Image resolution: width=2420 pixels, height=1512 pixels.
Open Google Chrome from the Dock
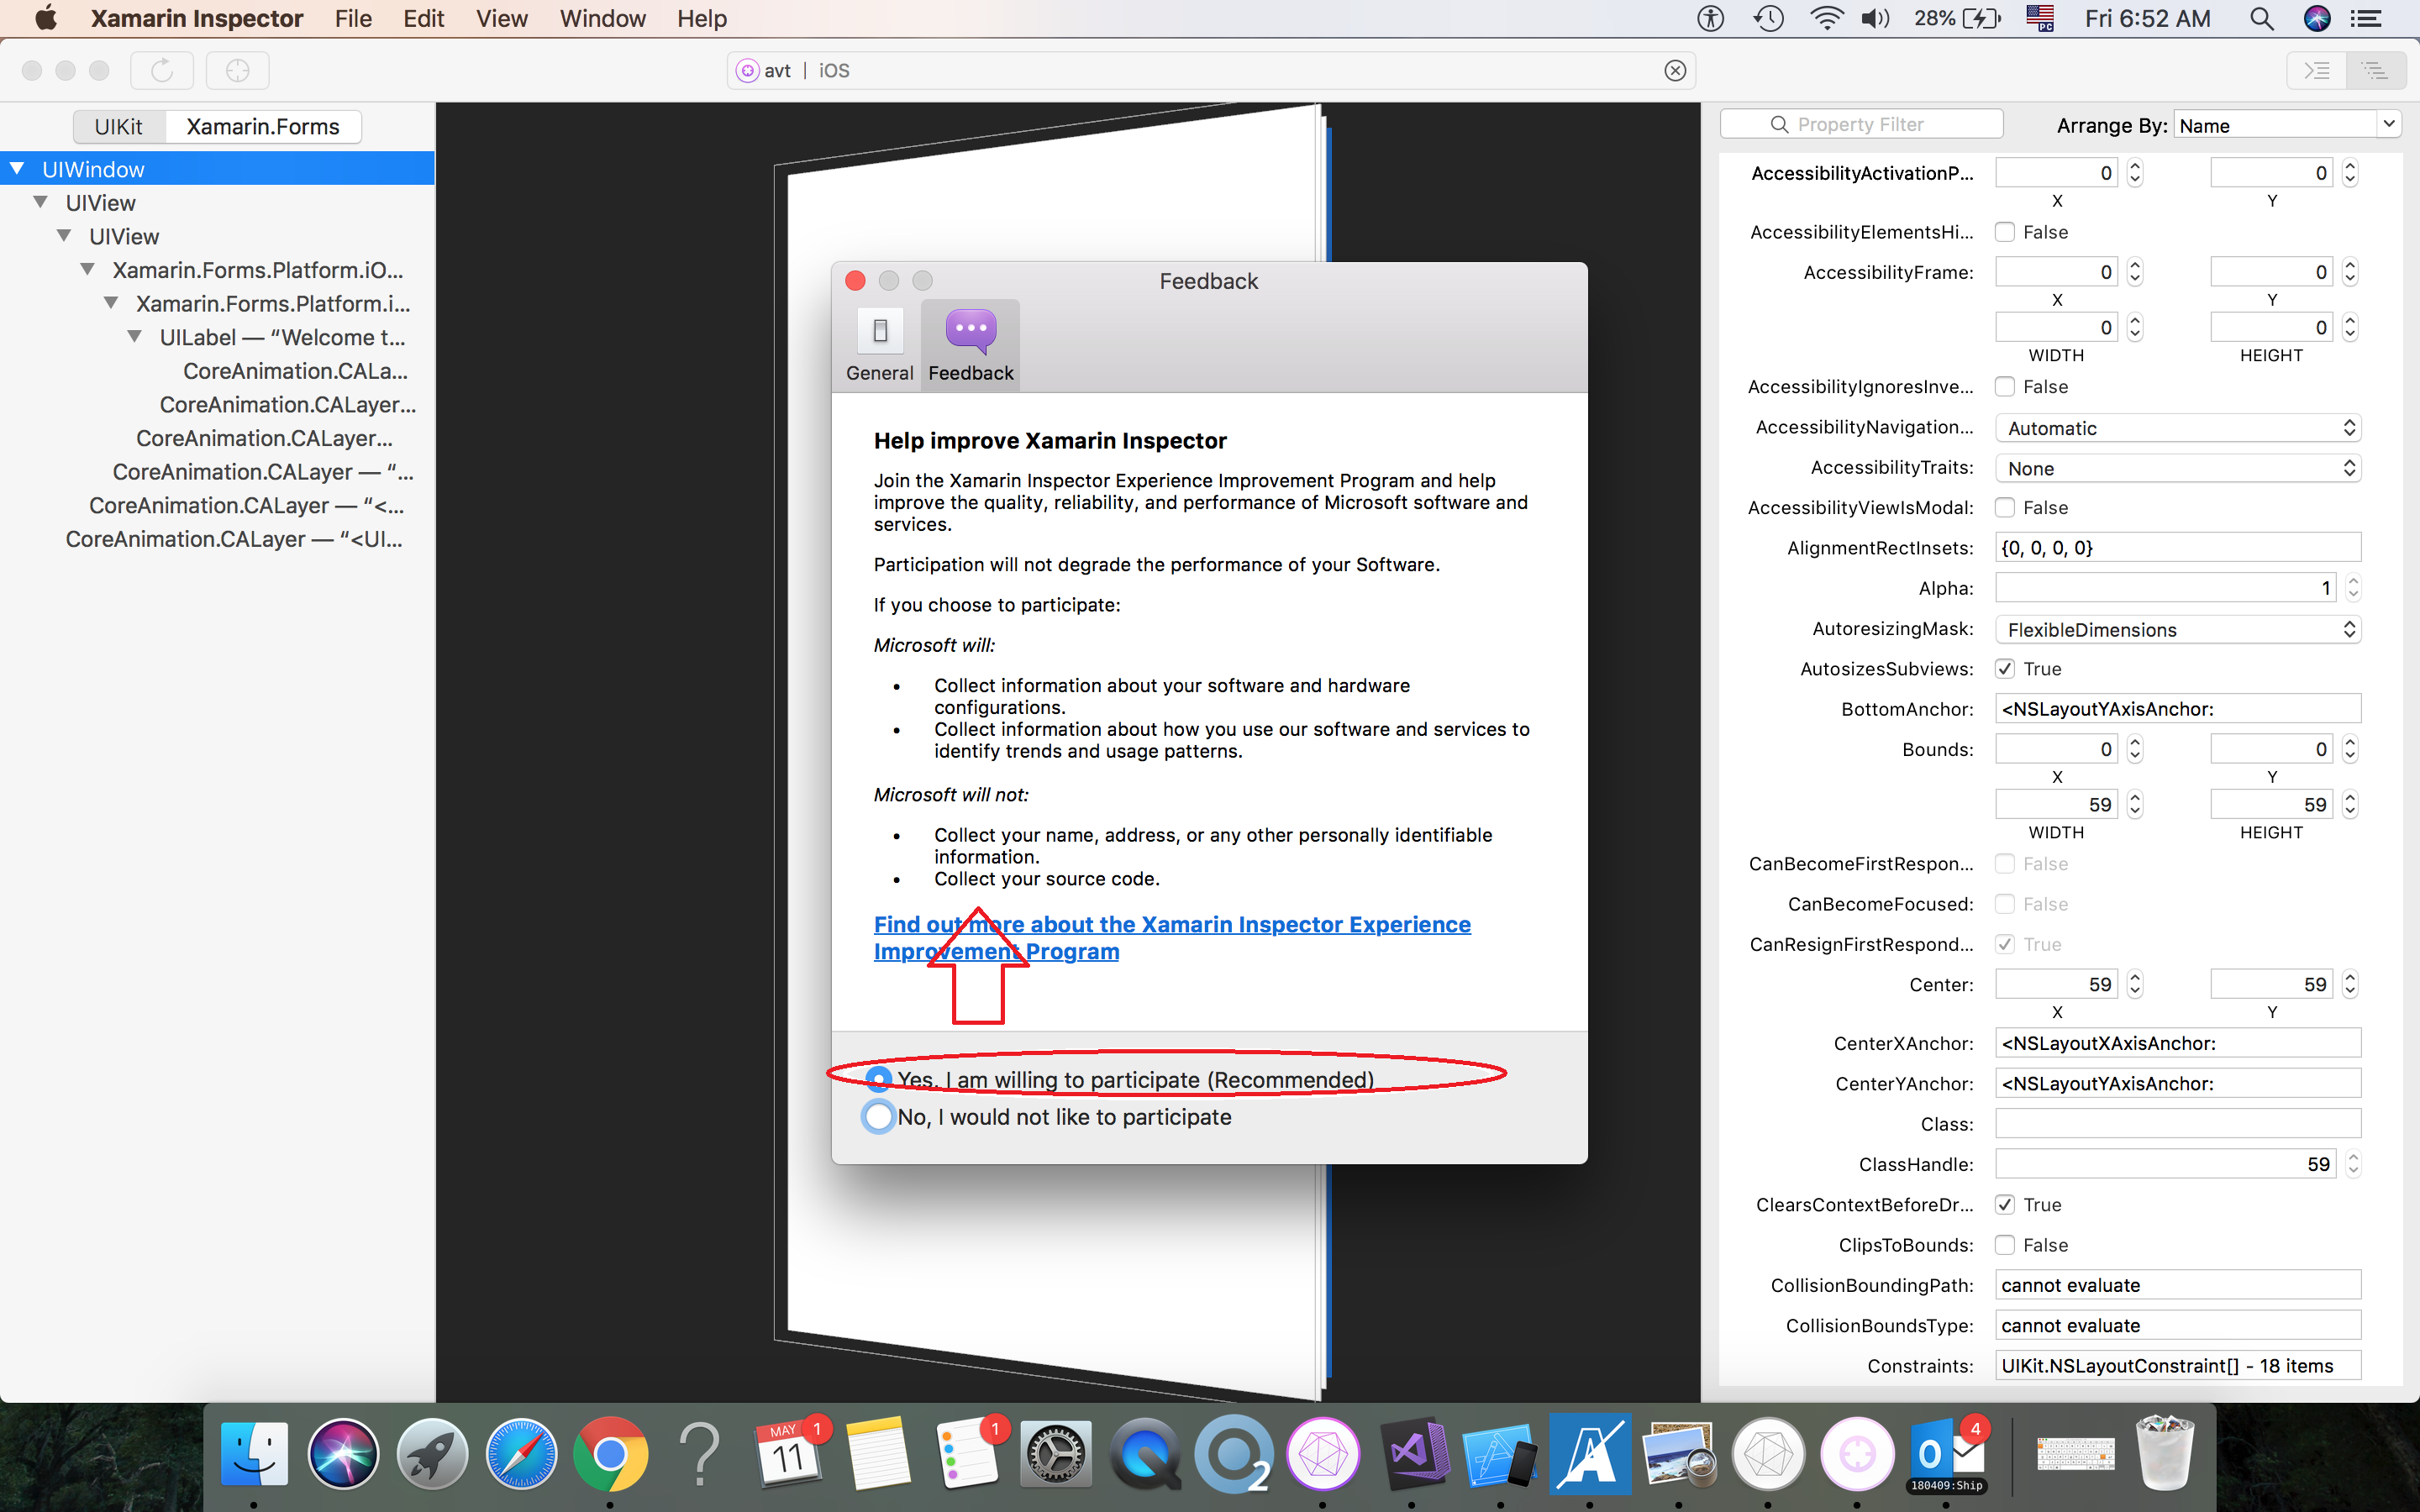(x=611, y=1453)
